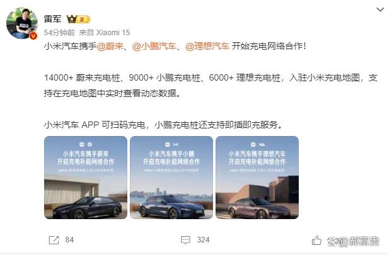Expand the post options chevron

coord(380,9)
